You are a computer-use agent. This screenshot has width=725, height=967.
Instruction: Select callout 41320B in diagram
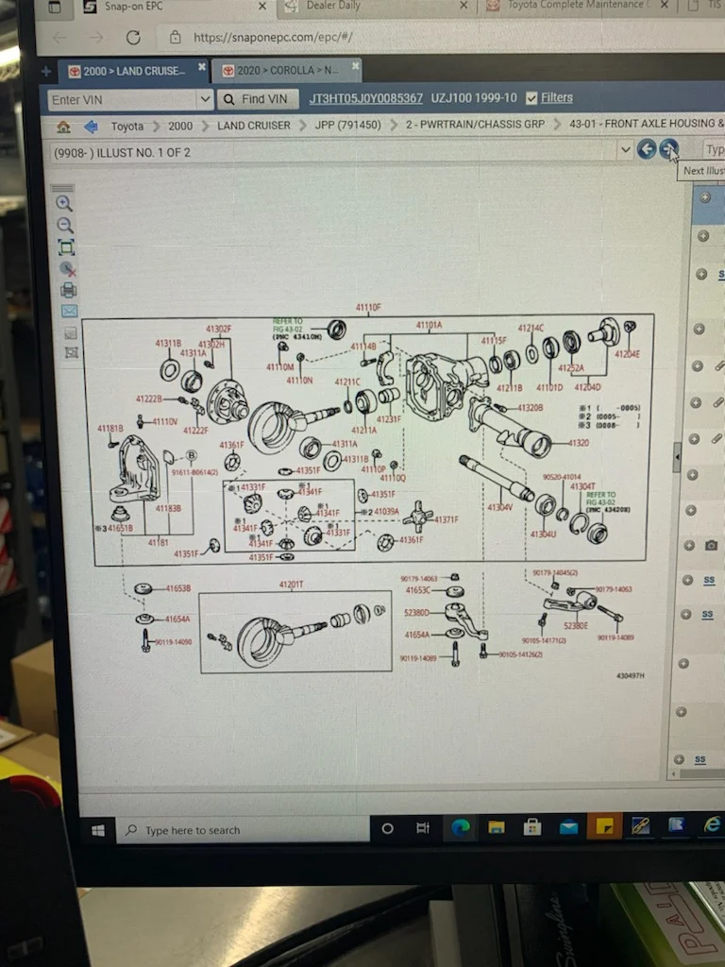click(530, 408)
